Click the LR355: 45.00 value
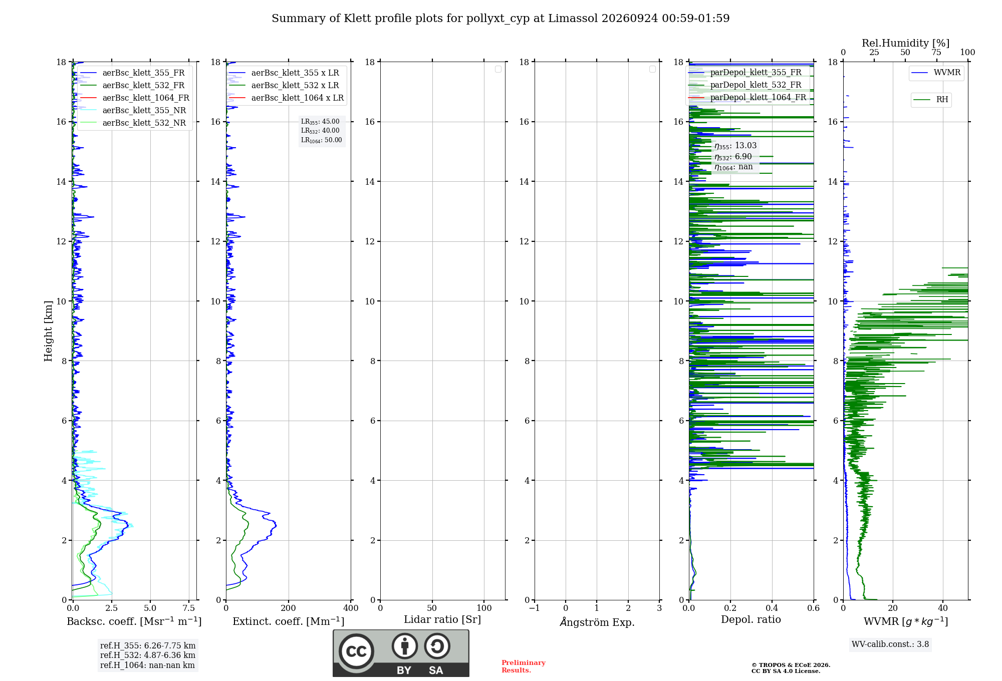1002x681 pixels. pyautogui.click(x=320, y=122)
